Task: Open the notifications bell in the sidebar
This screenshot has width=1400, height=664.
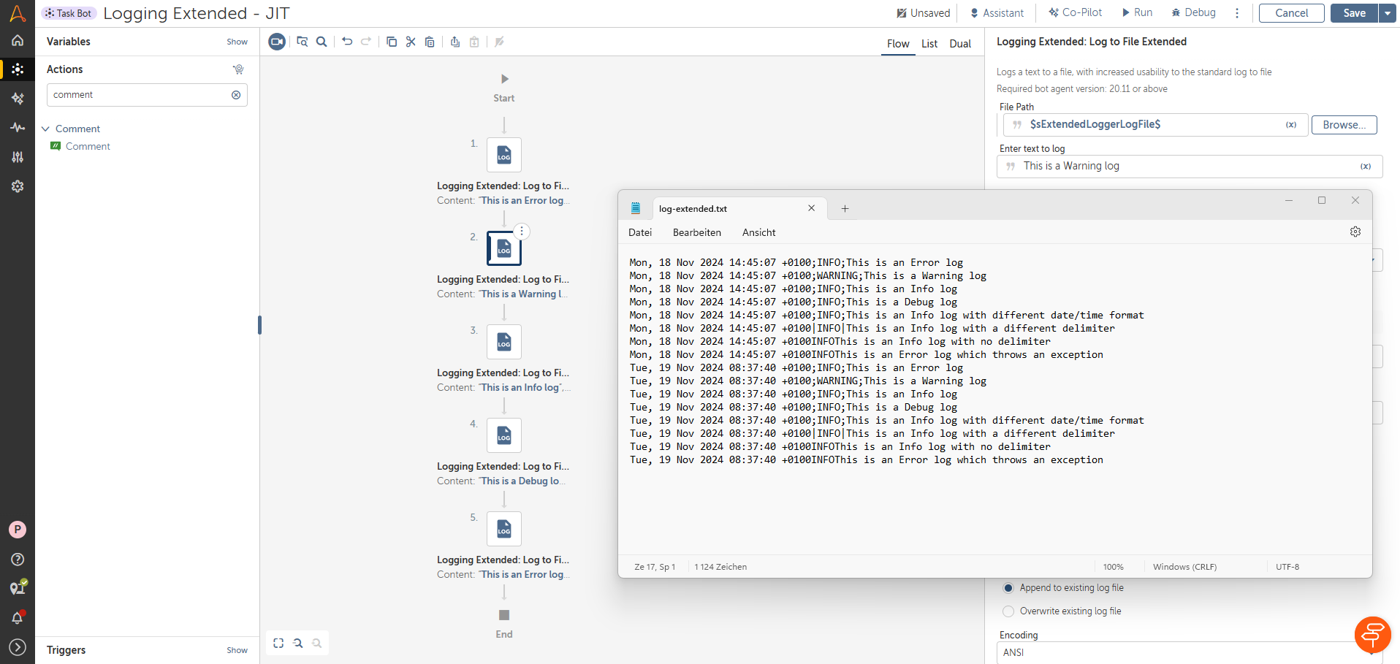Action: [x=18, y=618]
